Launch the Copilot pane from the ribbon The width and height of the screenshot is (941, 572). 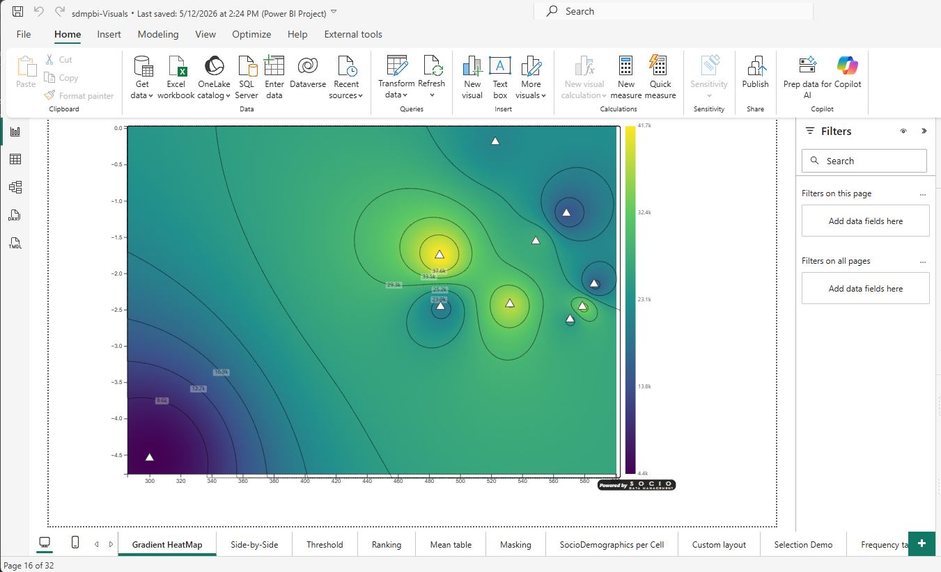click(x=848, y=72)
